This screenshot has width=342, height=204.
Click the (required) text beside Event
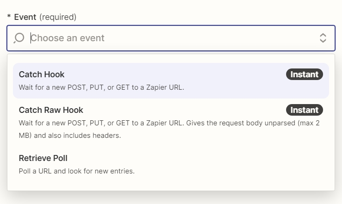[x=58, y=17]
